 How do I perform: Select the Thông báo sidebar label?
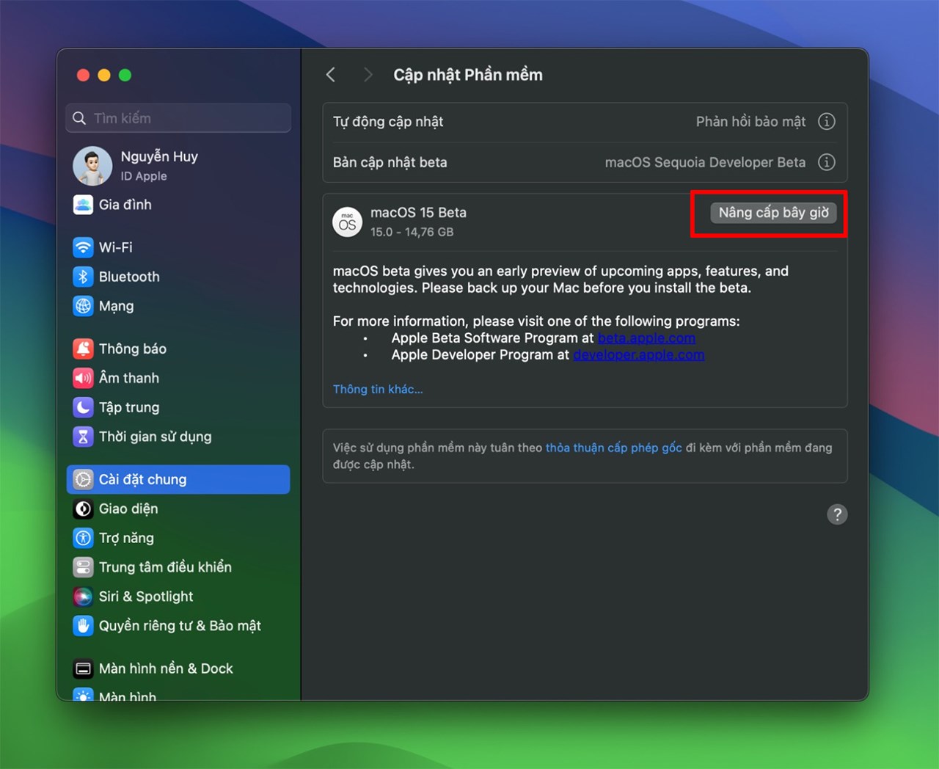coord(133,349)
